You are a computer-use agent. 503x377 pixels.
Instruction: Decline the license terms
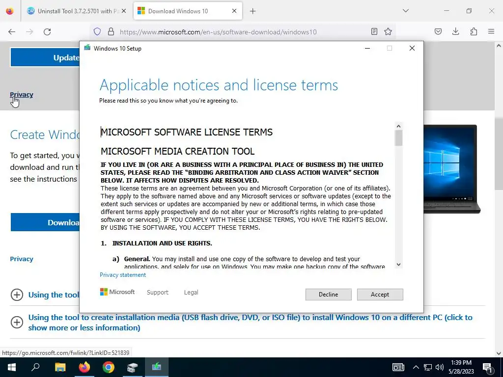point(328,295)
